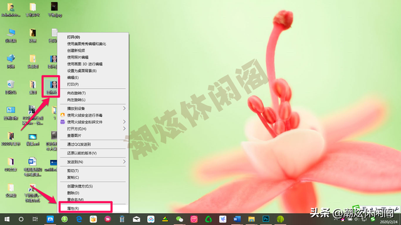Launch Maxthon browser from taskbar
The width and height of the screenshot is (401, 225).
[50, 219]
